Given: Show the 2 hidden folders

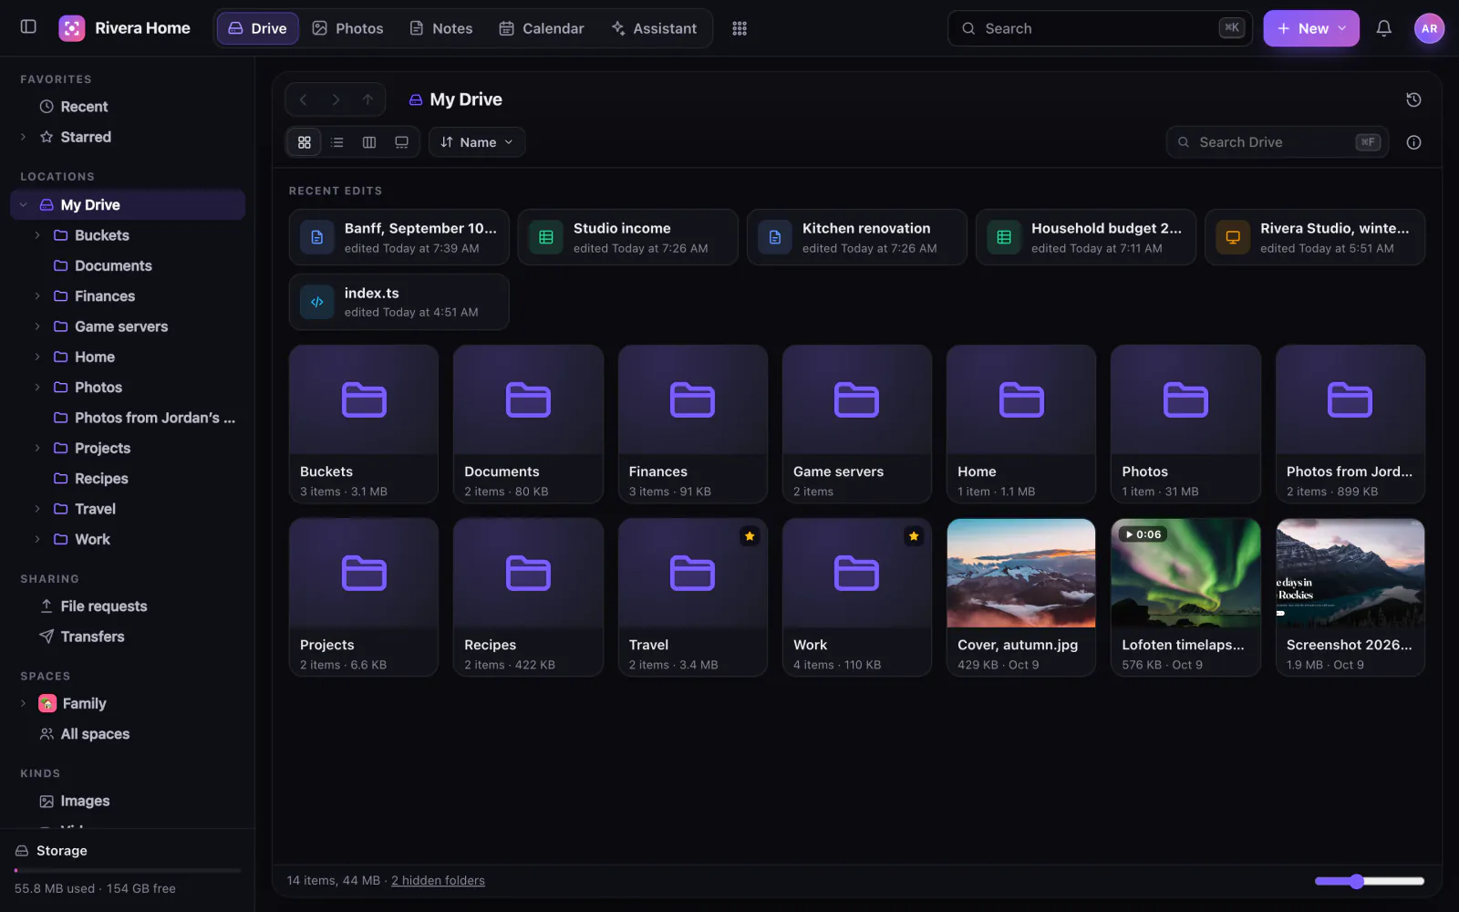Looking at the screenshot, I should (x=438, y=881).
